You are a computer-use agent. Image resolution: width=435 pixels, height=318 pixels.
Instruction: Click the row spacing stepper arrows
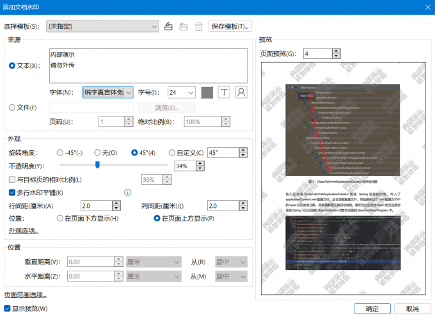(116, 206)
